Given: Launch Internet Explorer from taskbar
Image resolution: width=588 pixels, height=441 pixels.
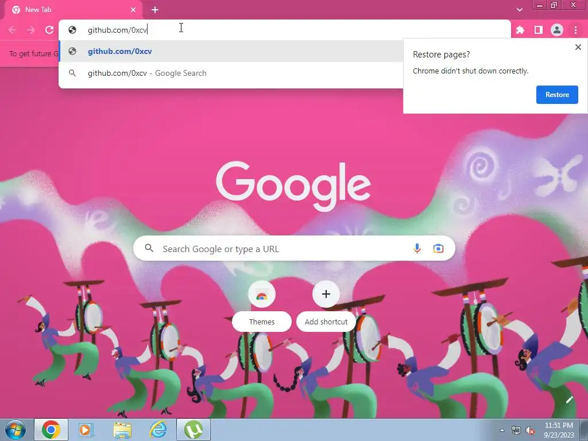Looking at the screenshot, I should [x=158, y=430].
